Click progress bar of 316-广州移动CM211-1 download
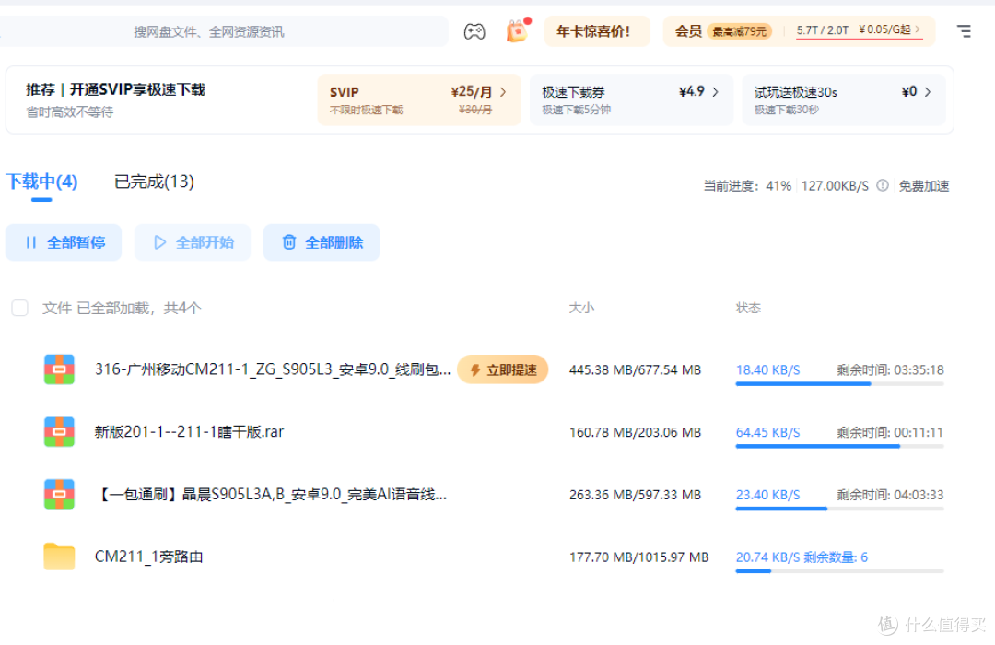 pos(839,384)
